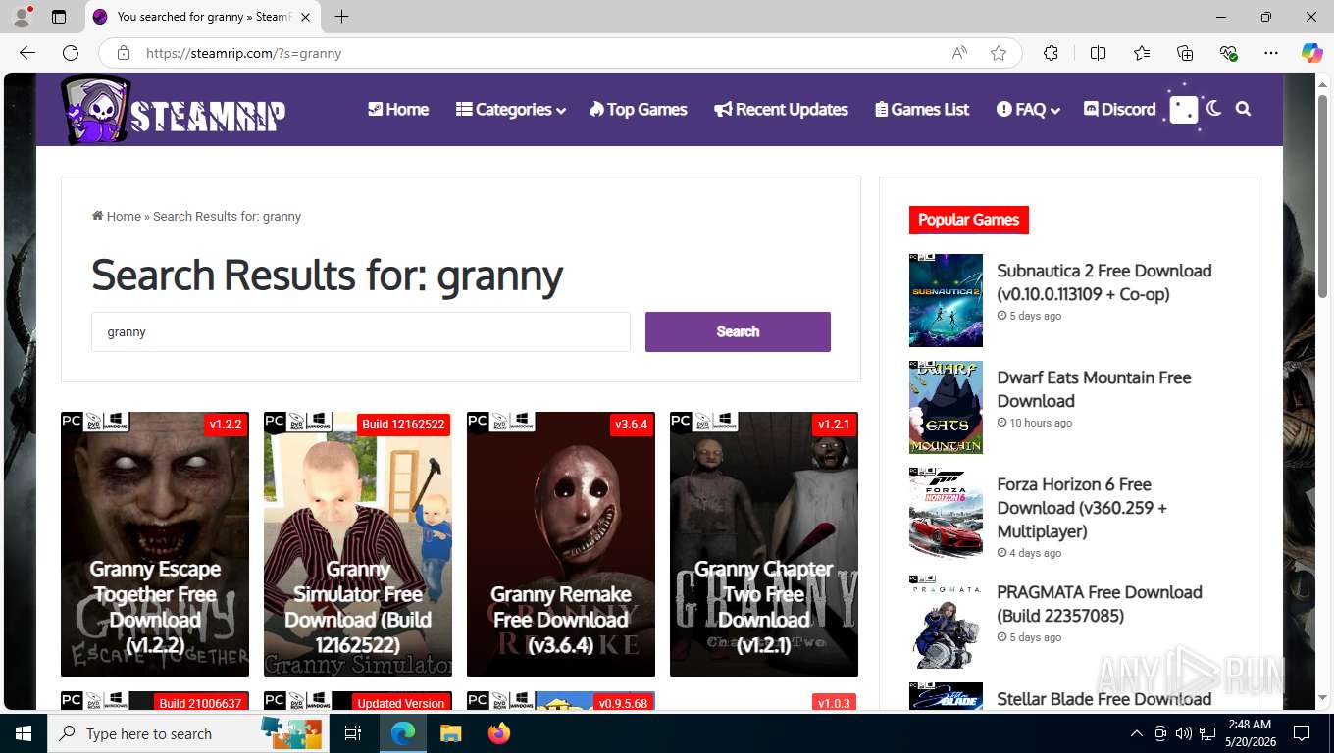The height and width of the screenshot is (753, 1334).
Task: Click the purple Search button
Action: click(x=738, y=331)
